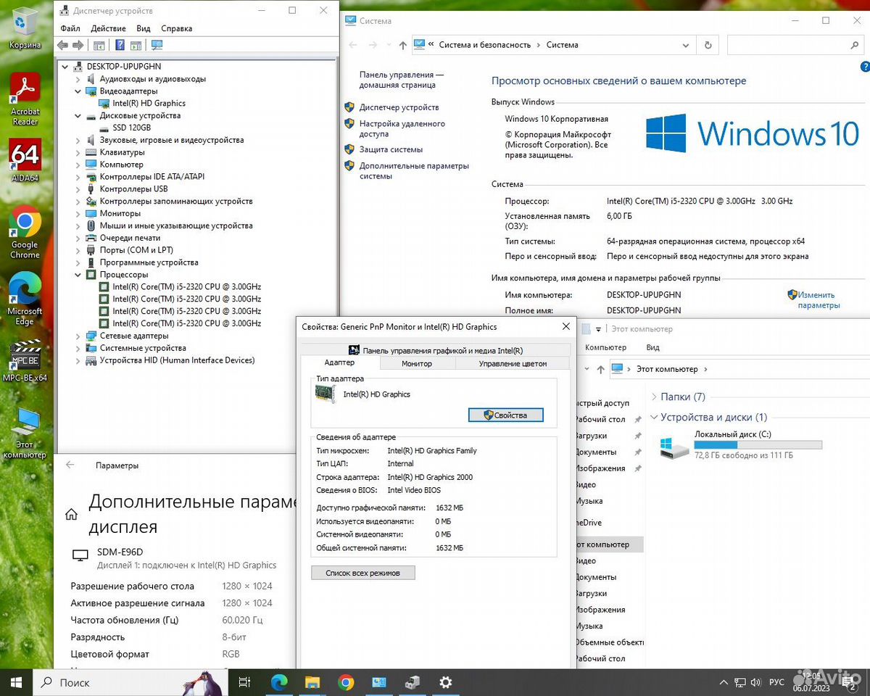The height and width of the screenshot is (696, 870).
Task: Launch MPC-BE x64 desktop shortcut
Action: (x=25, y=360)
